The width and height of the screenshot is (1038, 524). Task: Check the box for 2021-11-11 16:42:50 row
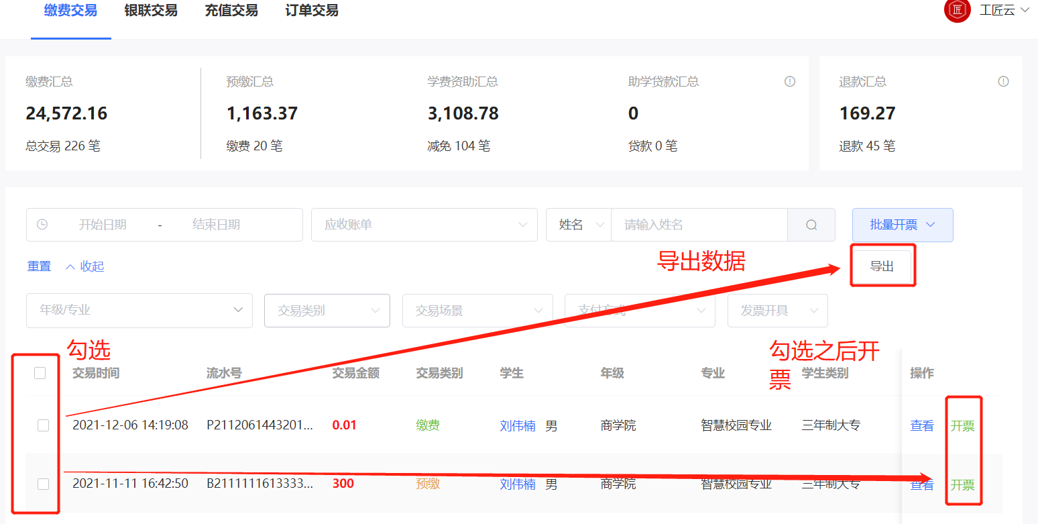coord(43,484)
